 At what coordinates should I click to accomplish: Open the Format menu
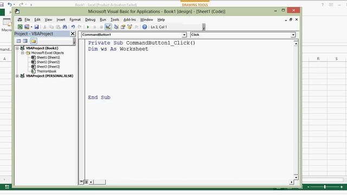[75, 19]
